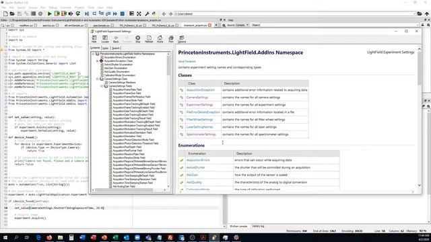Image resolution: width=431 pixels, height=242 pixels.
Task: Click the Debug file icon in Spyder toolbar
Action: tap(87, 13)
